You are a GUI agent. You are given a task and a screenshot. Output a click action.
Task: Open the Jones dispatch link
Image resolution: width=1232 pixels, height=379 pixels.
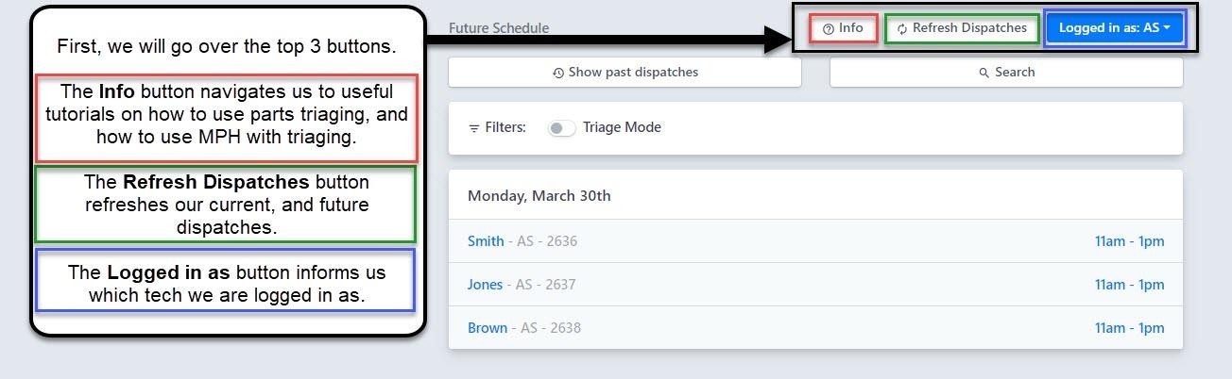(486, 285)
